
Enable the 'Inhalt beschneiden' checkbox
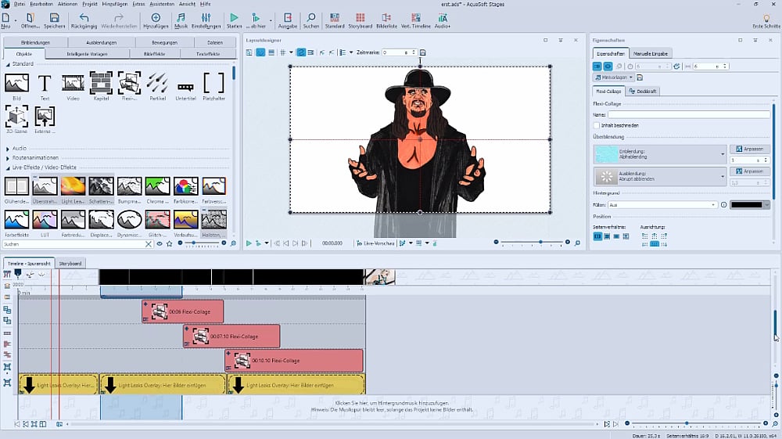[x=597, y=125]
